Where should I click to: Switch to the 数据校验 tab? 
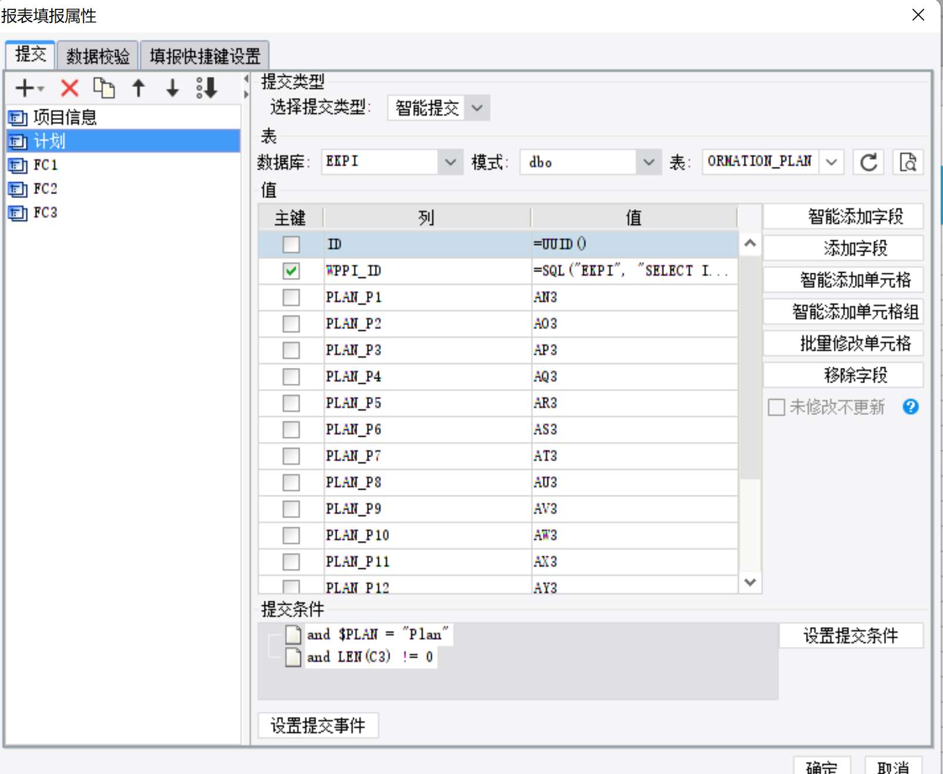pyautogui.click(x=98, y=56)
